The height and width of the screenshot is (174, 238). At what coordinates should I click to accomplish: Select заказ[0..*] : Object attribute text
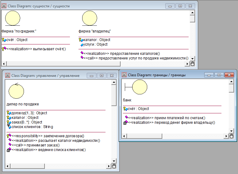(27, 122)
